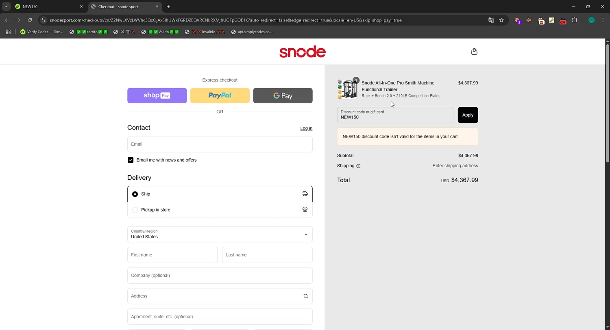Open new tab with plus button
The image size is (610, 330).
[168, 6]
